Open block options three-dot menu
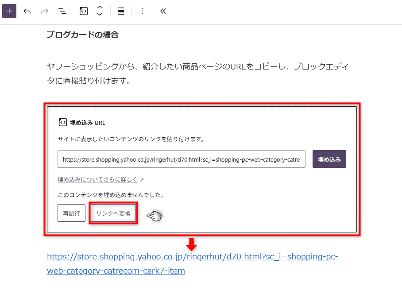 point(142,11)
